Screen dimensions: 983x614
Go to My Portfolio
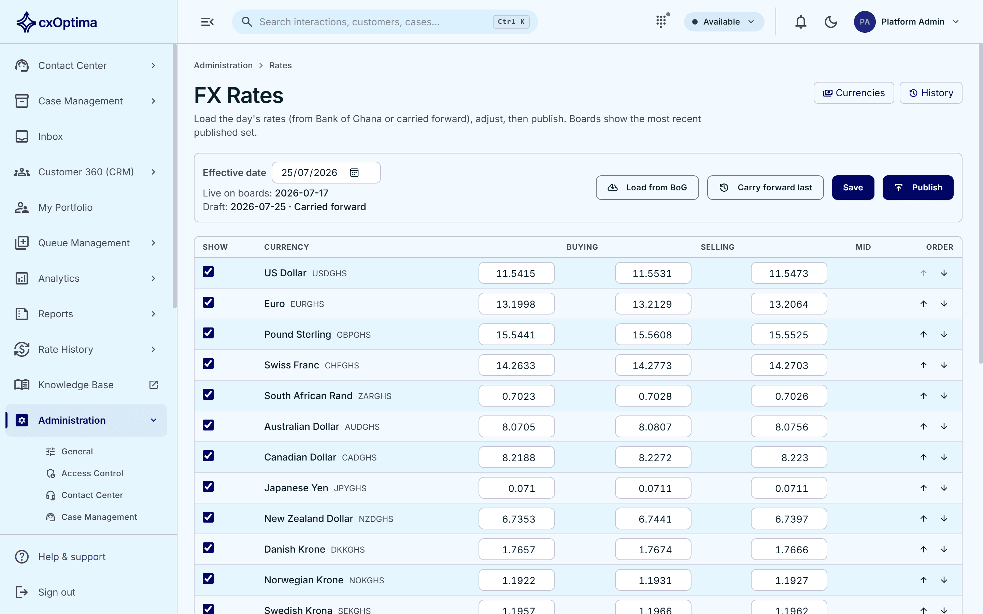86,207
